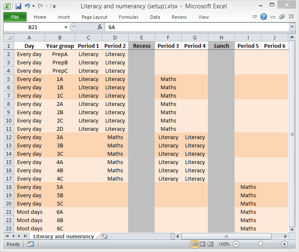Open the Data tab
299x252 pixels.
click(155, 17)
